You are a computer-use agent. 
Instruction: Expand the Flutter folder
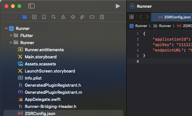[11, 35]
